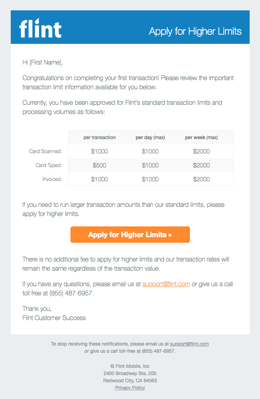Select the 'per transaction' column header
The image size is (260, 399).
pyautogui.click(x=100, y=138)
